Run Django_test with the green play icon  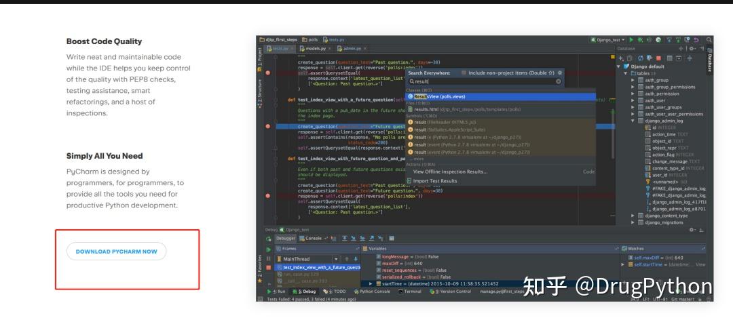click(x=631, y=40)
